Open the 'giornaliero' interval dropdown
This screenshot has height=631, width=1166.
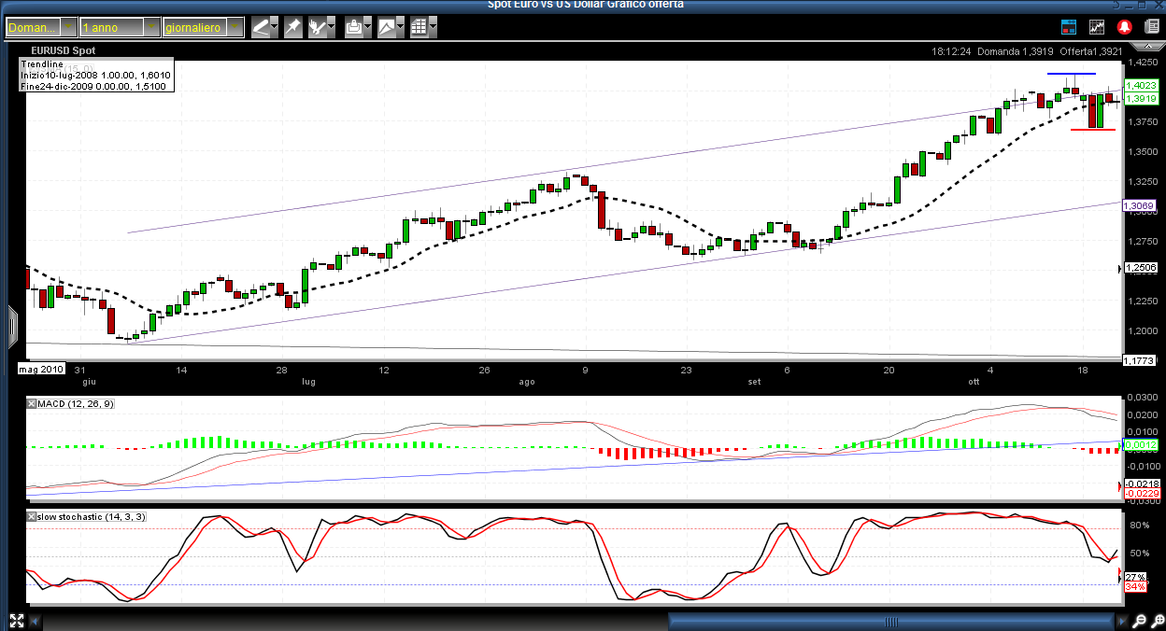(x=234, y=28)
